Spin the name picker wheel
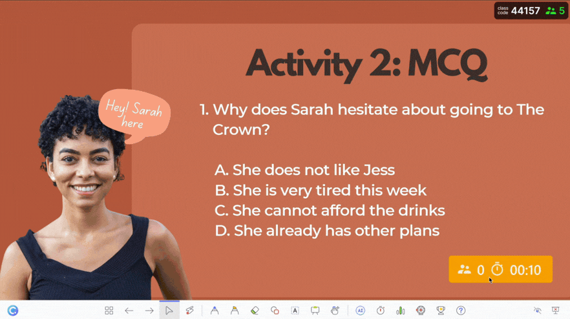 click(421, 311)
